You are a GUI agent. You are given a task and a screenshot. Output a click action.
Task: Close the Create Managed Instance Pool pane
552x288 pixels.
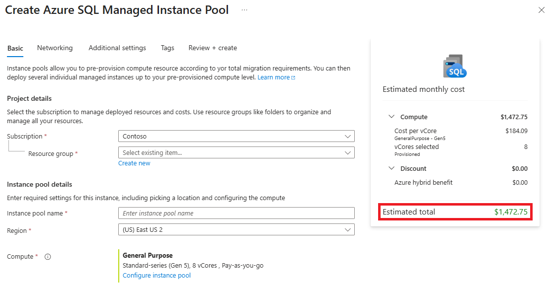pos(542,10)
